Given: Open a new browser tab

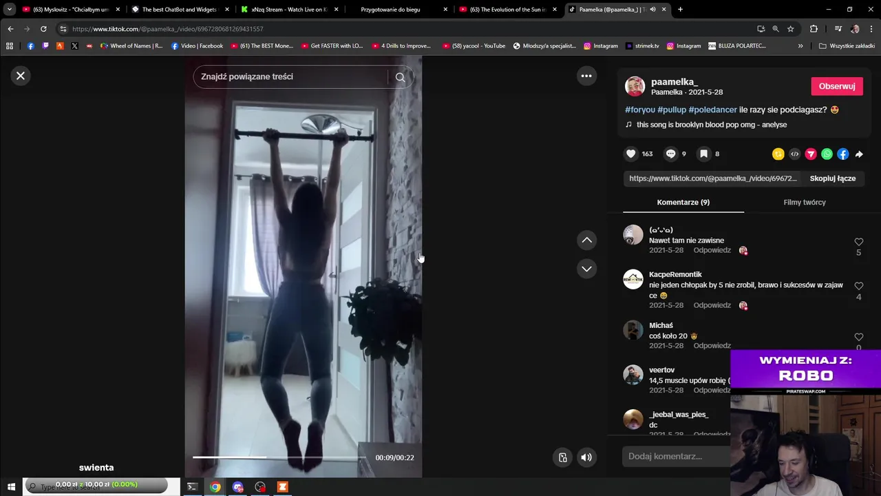Looking at the screenshot, I should 680,10.
